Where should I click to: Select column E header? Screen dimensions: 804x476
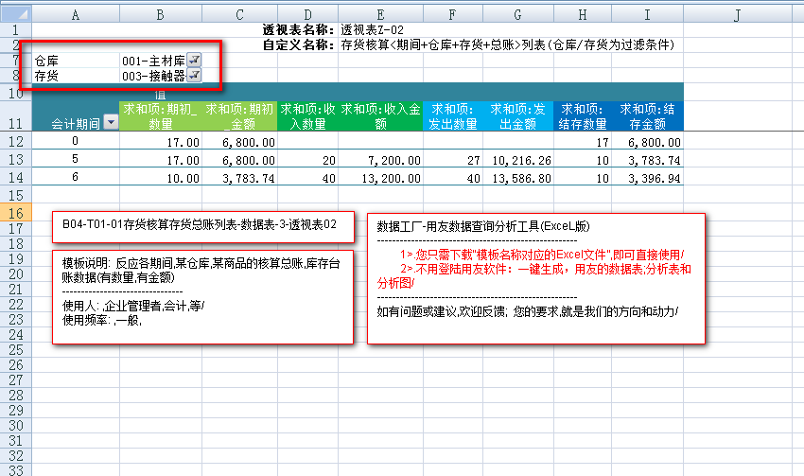click(380, 13)
